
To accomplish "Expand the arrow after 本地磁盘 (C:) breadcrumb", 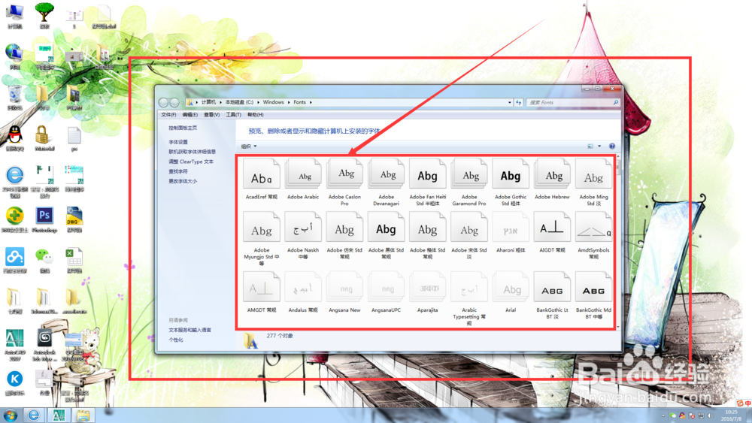I will (258, 102).
